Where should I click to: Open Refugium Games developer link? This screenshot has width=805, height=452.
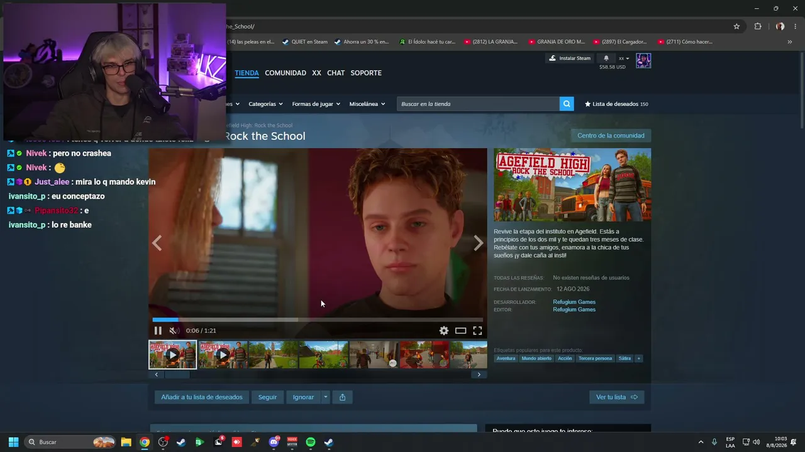[x=574, y=302]
